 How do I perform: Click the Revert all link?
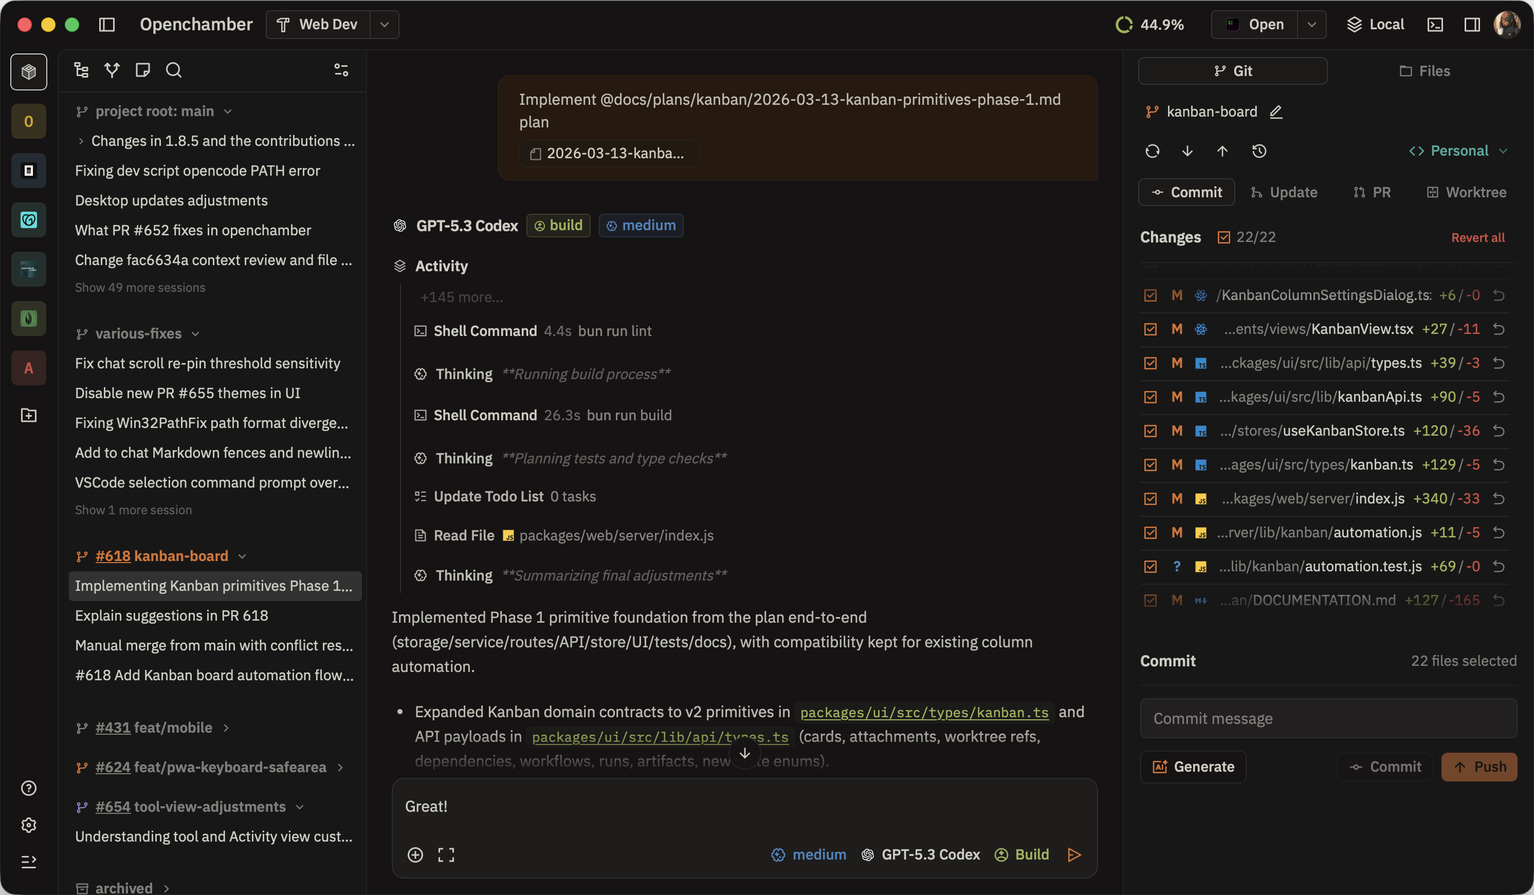(x=1478, y=237)
